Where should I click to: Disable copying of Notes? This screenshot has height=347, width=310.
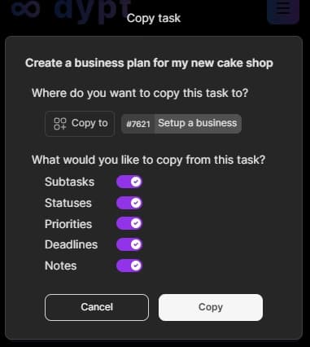[x=129, y=266]
